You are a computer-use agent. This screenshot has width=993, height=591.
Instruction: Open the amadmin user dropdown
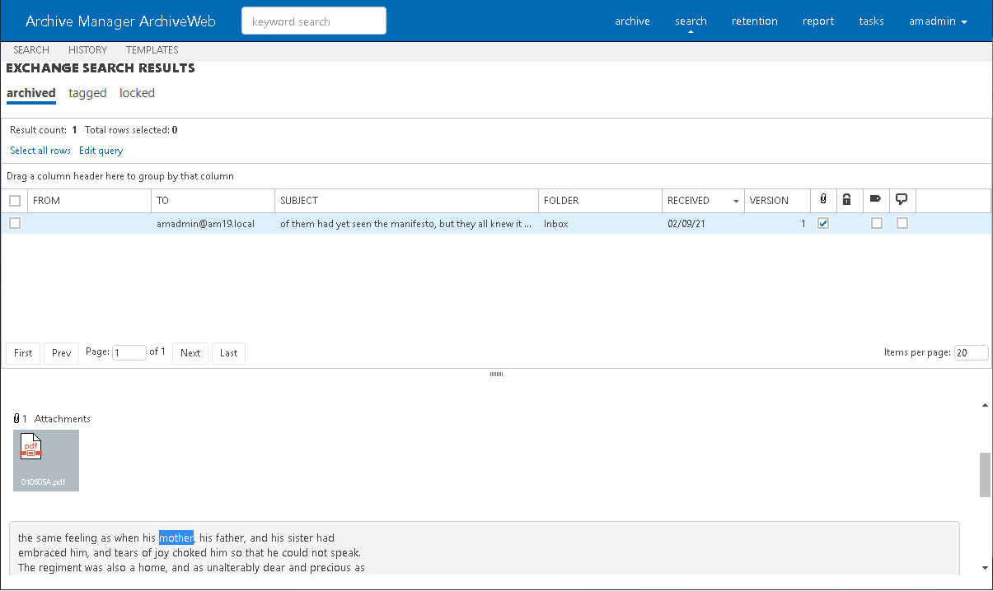tap(938, 21)
